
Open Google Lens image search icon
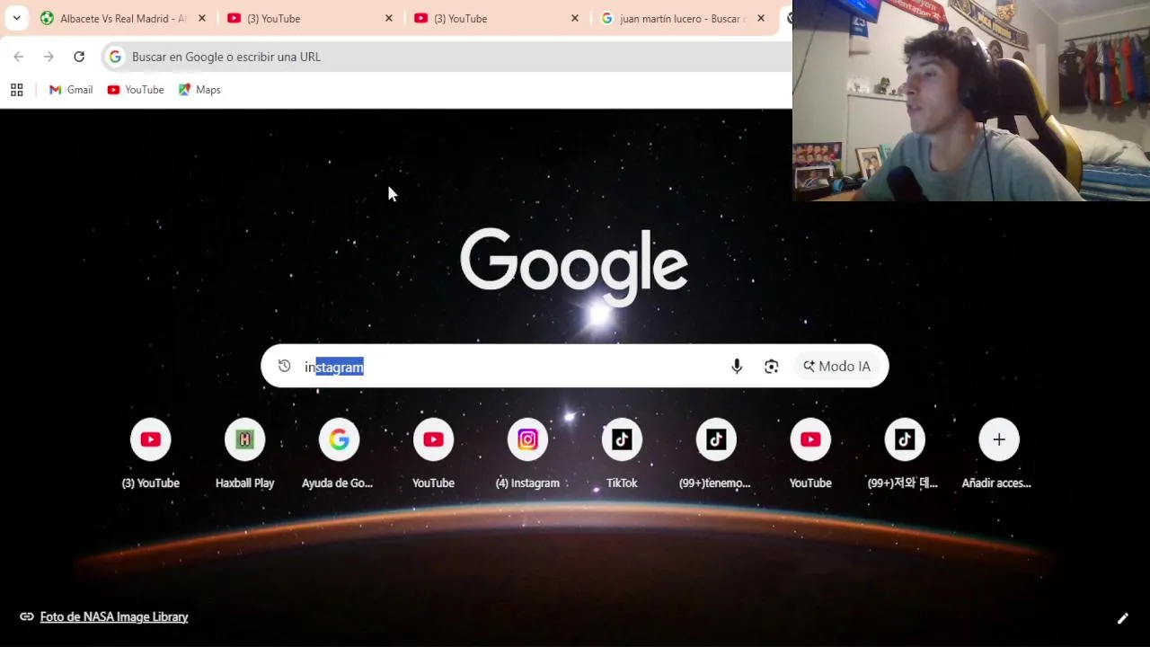[771, 366]
